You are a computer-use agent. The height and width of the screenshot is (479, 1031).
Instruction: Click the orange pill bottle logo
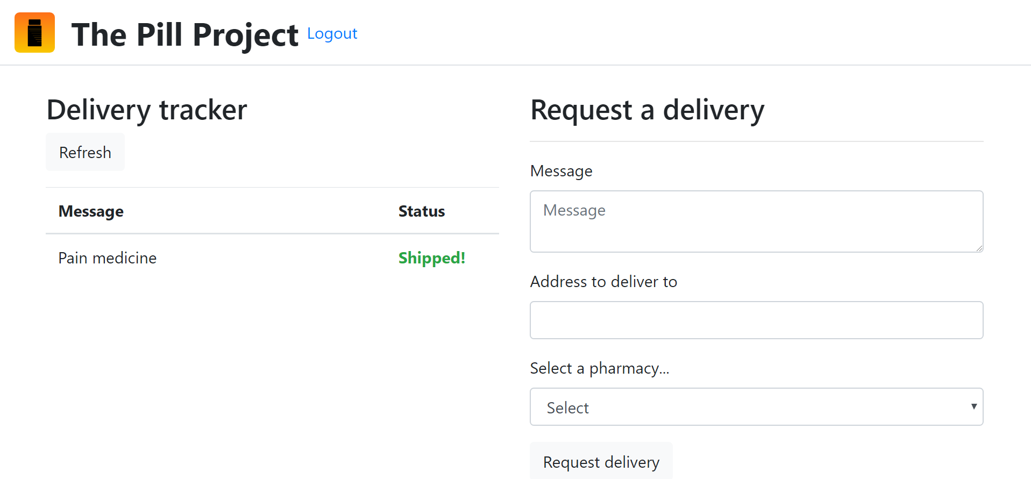point(34,33)
